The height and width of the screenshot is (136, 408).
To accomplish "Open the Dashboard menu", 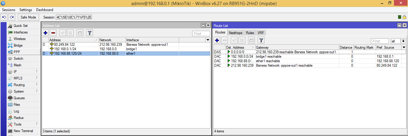I will click(45, 10).
